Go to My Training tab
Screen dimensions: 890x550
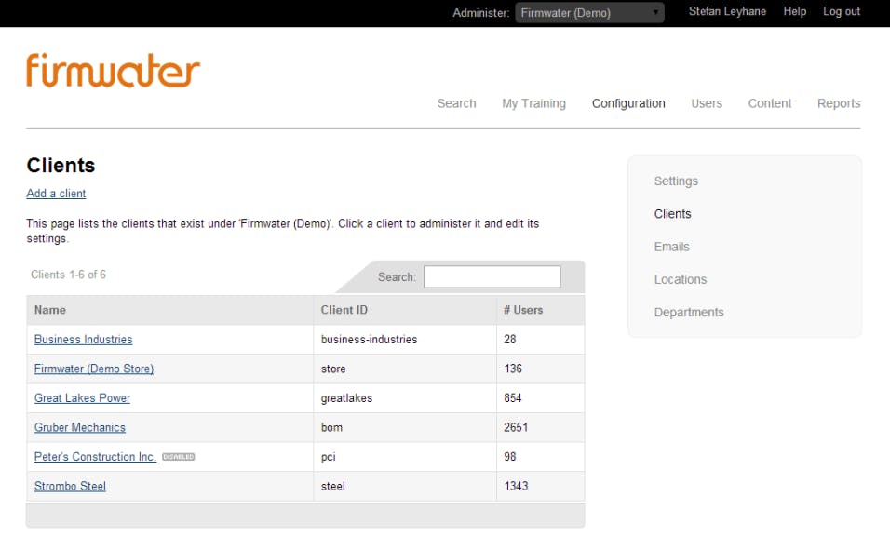tap(533, 103)
